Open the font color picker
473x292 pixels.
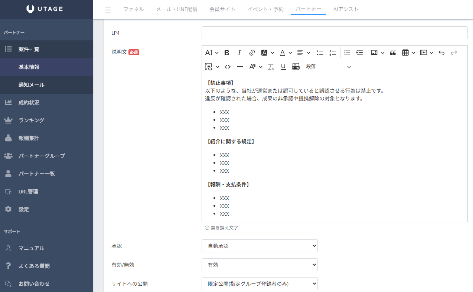(x=283, y=53)
